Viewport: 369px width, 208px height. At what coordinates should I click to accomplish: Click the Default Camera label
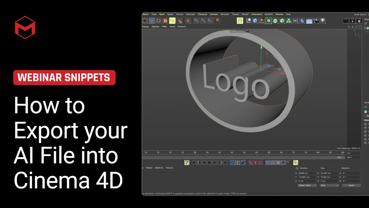[x=238, y=31]
